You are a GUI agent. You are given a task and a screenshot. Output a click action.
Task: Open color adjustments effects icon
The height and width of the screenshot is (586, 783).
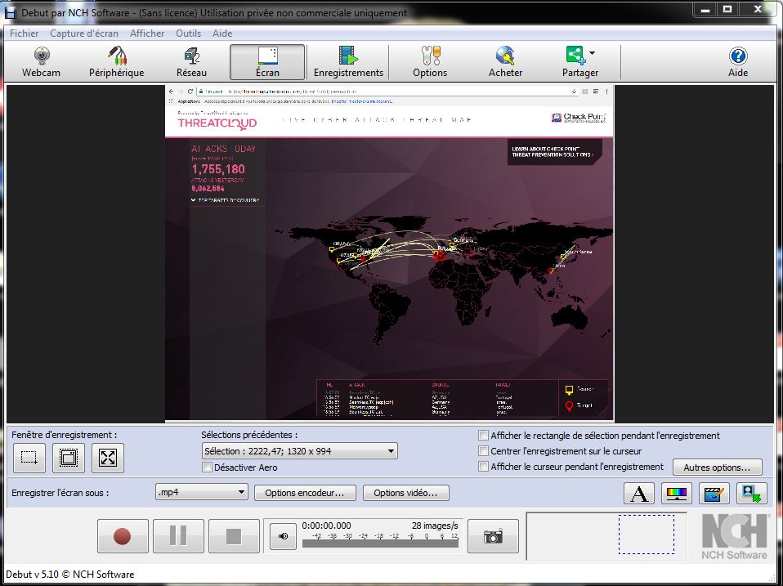(678, 494)
